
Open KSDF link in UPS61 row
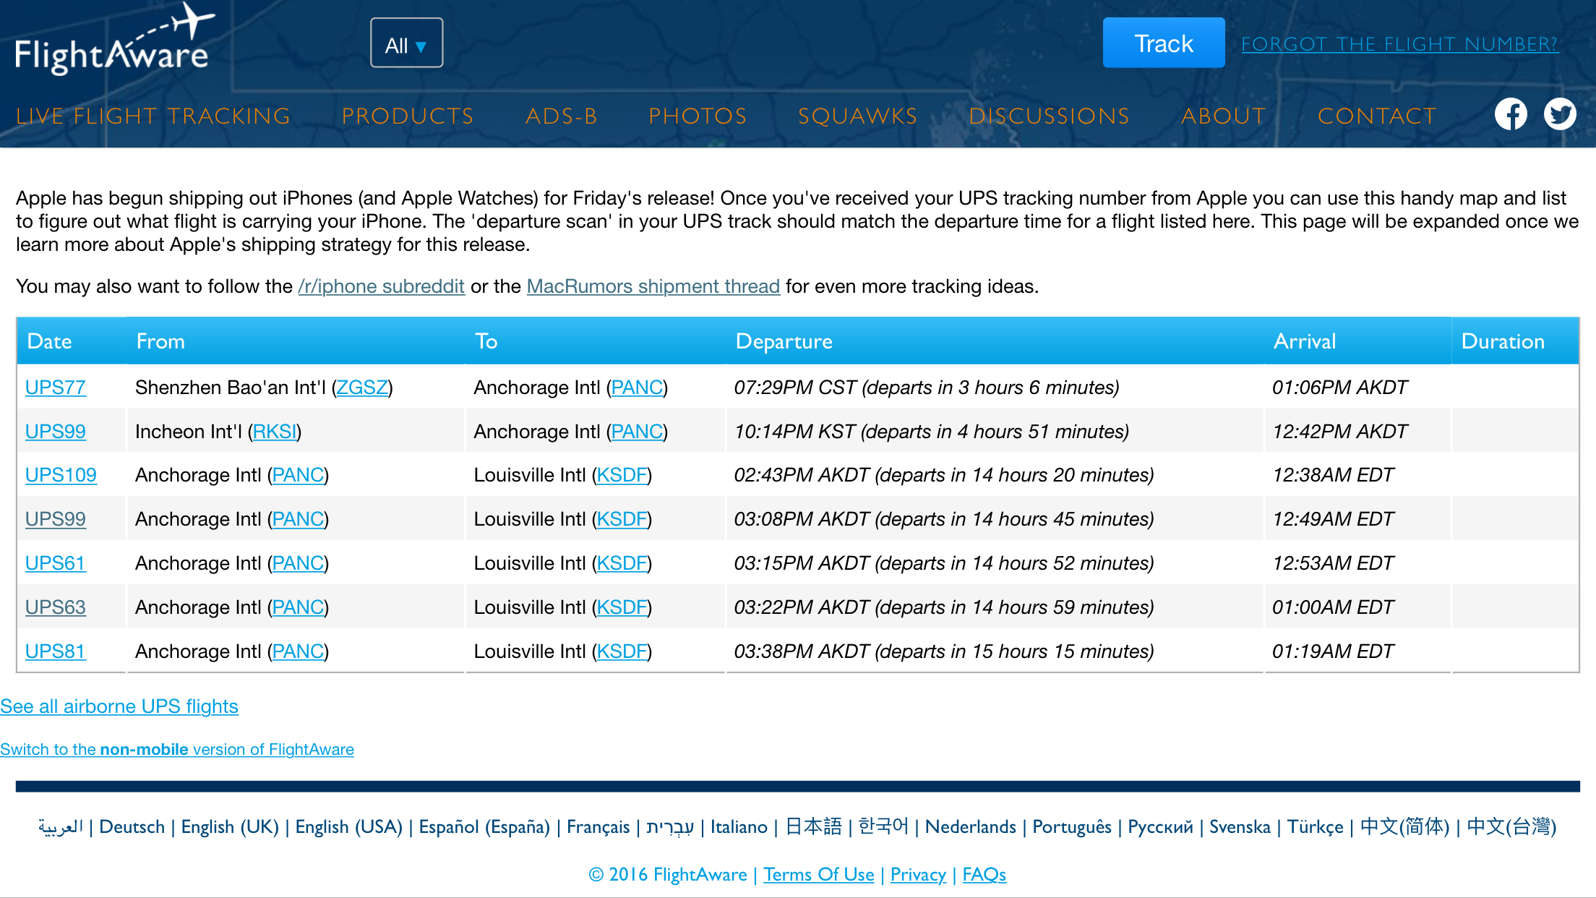[622, 563]
